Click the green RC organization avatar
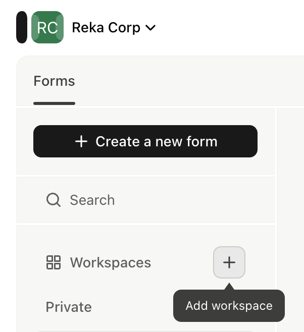The height and width of the screenshot is (332, 304). point(47,27)
